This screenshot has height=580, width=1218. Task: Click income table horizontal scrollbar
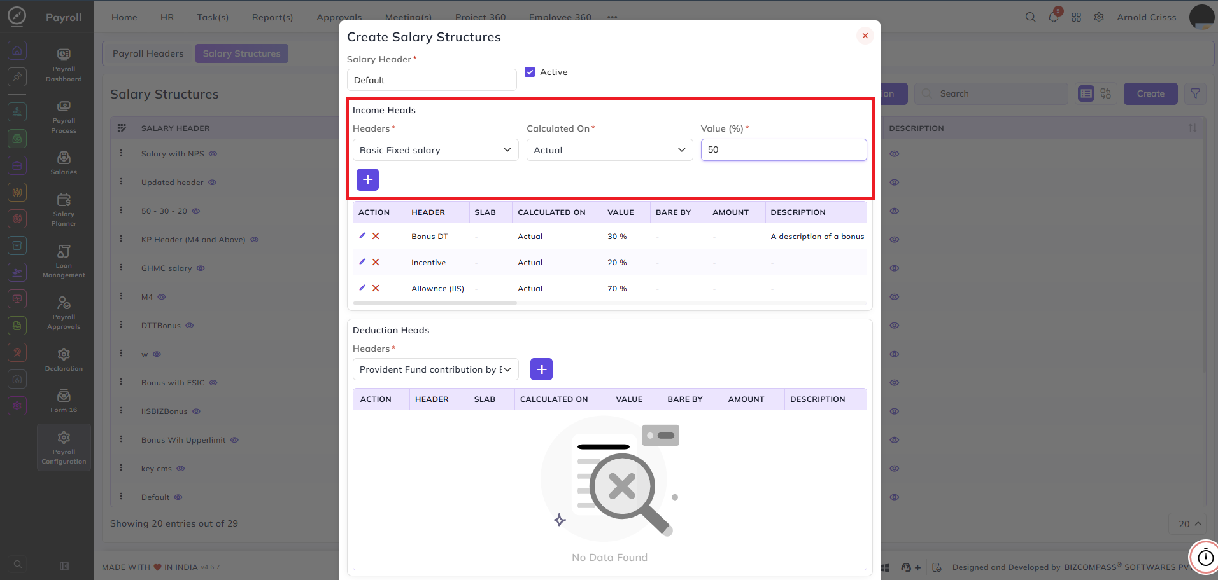pyautogui.click(x=435, y=303)
